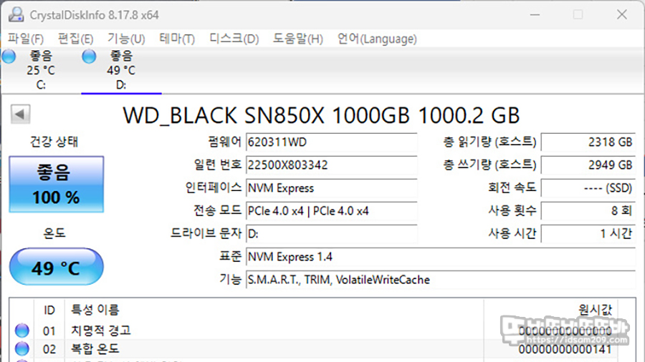Screen dimensions: 645x362
Task: Open the 기능(U) menu
Action: [126, 39]
